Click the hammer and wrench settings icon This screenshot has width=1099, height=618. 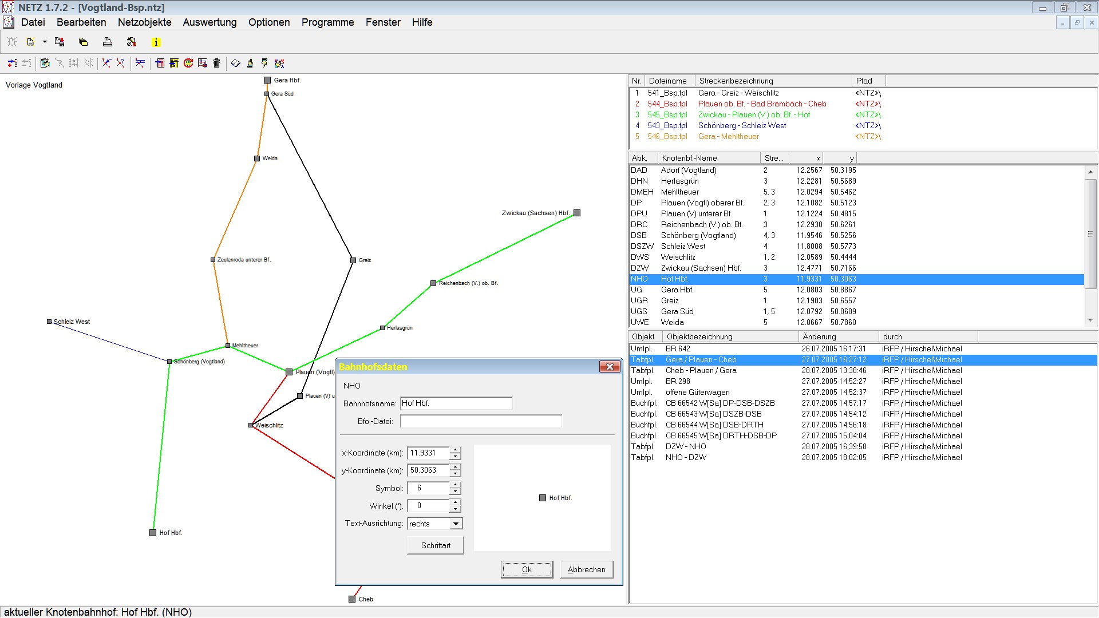(x=132, y=42)
